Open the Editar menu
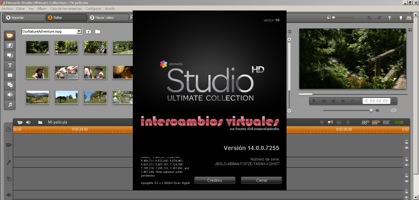 coord(21,9)
